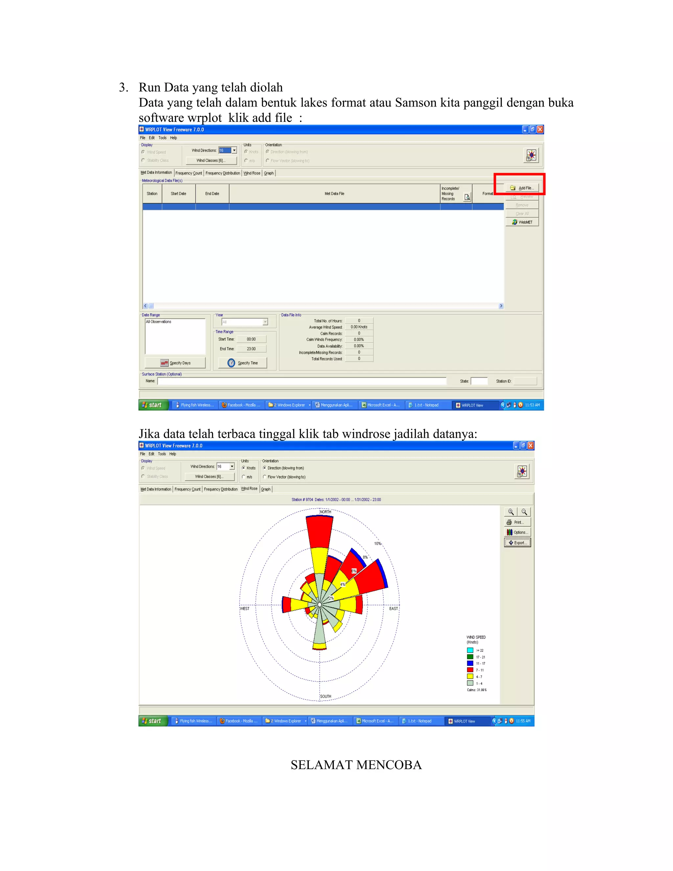Select WRPLOT View in upper taskbar
Viewport: 673px width, 871px height.
pos(475,405)
